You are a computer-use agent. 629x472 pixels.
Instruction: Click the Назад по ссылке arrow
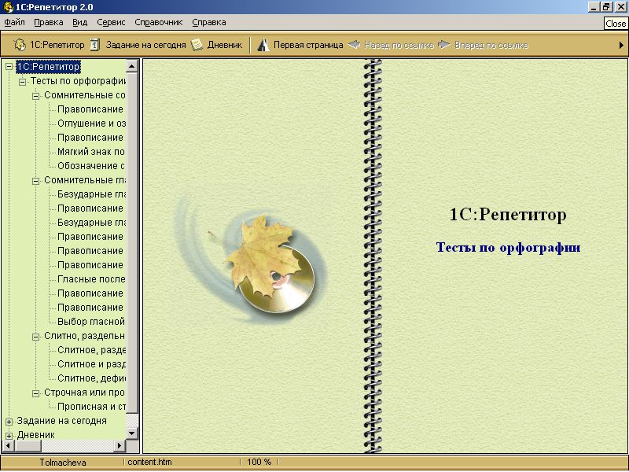click(355, 45)
